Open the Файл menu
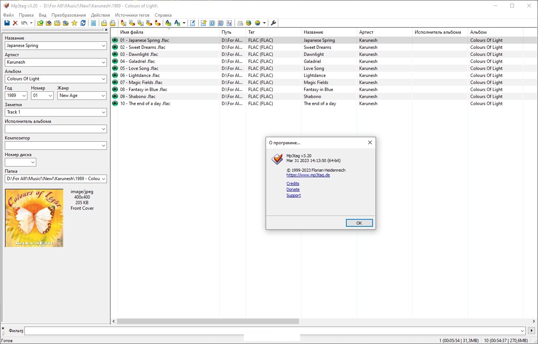538x344 pixels. coord(8,15)
